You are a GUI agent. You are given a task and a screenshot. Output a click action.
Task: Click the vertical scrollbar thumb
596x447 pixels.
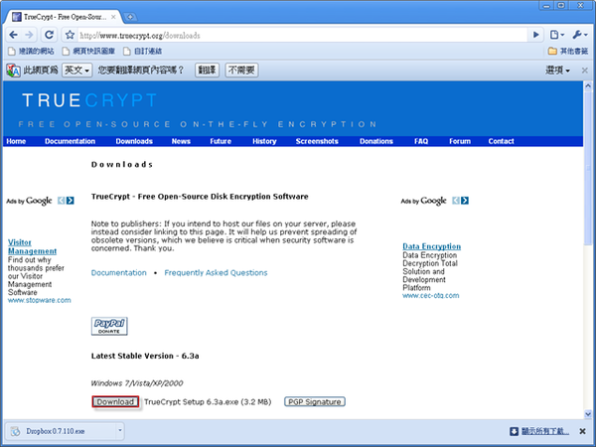click(588, 167)
